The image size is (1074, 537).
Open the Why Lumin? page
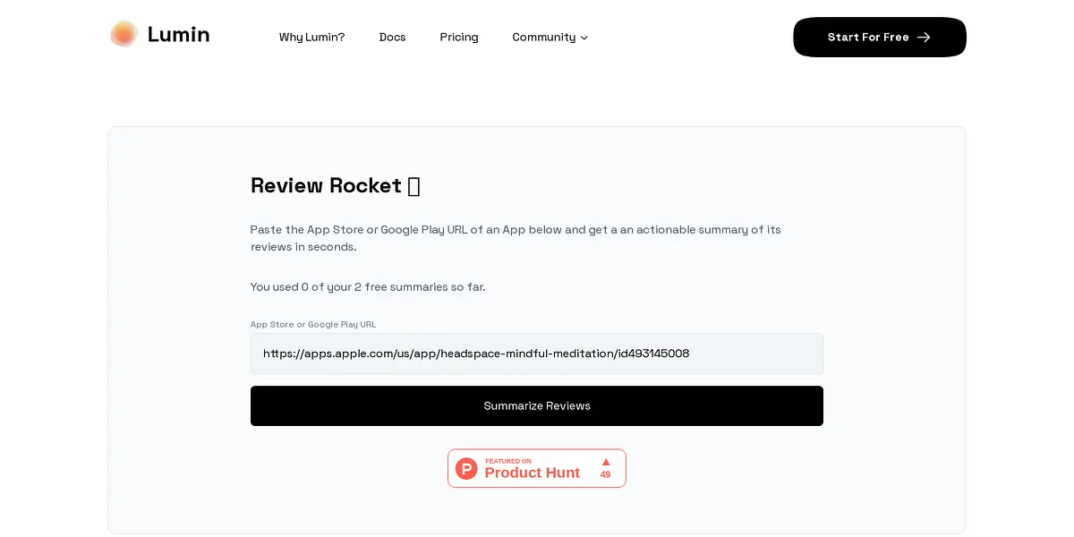click(311, 38)
